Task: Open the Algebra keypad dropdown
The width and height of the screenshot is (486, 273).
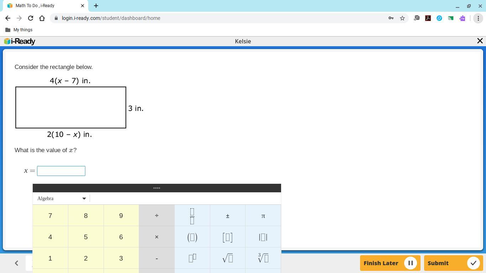Action: pyautogui.click(x=62, y=198)
